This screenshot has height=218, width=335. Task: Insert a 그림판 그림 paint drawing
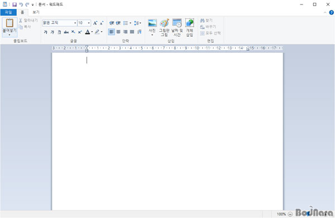164,27
